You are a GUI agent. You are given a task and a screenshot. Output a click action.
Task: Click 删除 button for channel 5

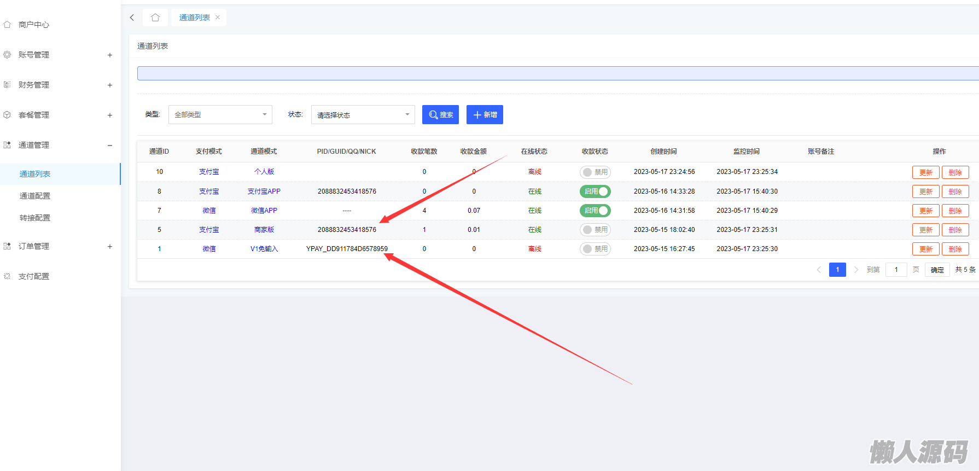(x=955, y=230)
